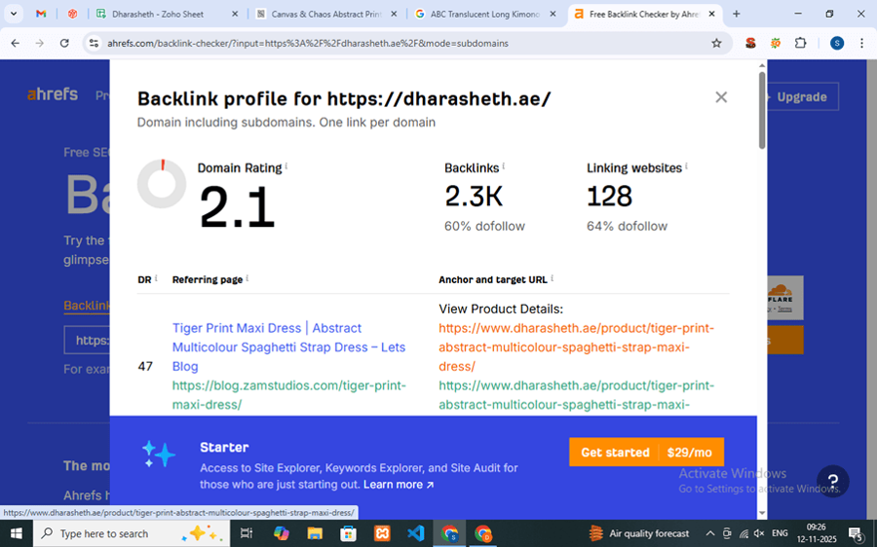Open Chrome three-dot menu

click(860, 43)
